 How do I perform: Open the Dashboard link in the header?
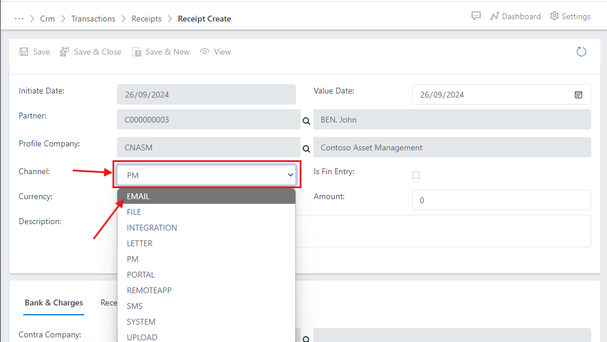pos(520,16)
